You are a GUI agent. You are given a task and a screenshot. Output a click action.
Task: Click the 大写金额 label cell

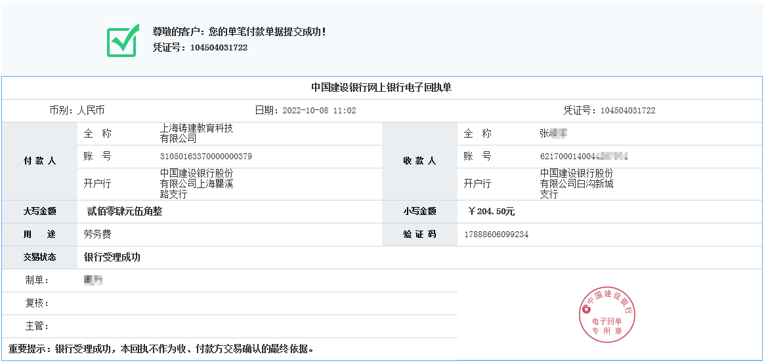(x=39, y=211)
